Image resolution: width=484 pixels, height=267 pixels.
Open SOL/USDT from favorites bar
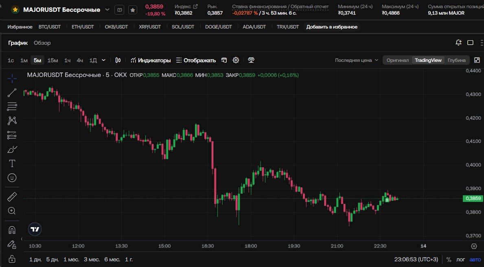(x=183, y=27)
